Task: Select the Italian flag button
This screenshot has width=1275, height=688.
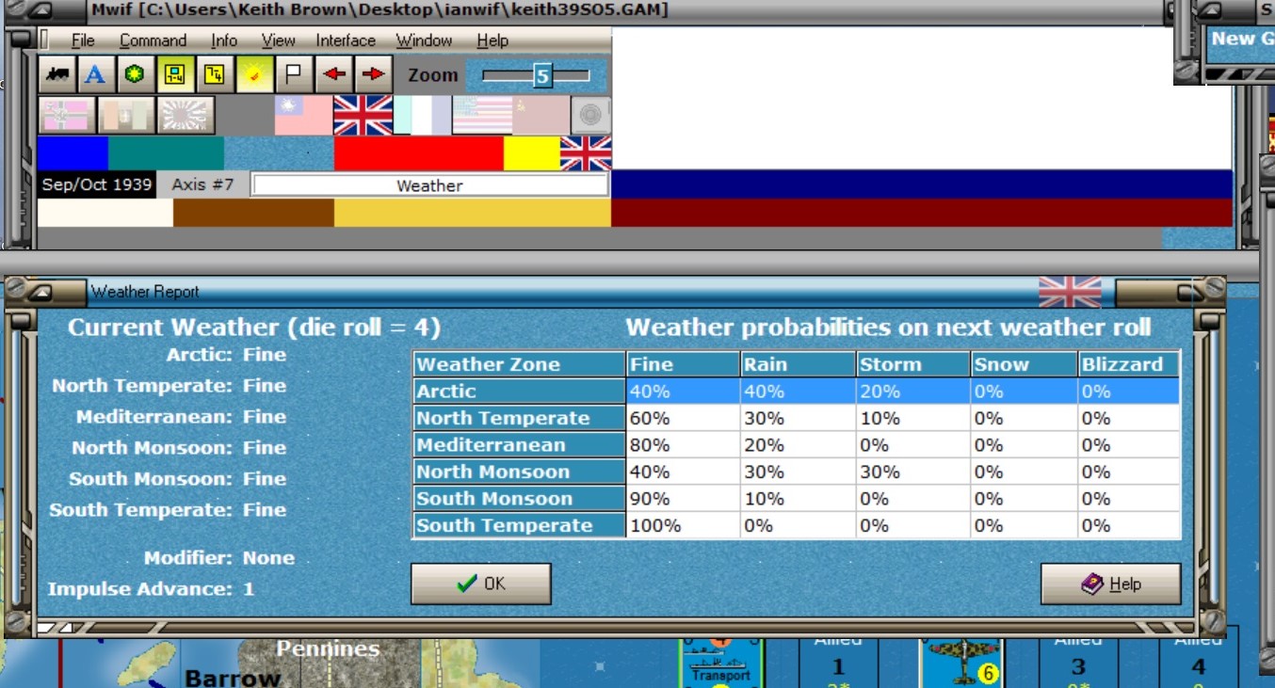Action: pyautogui.click(x=126, y=116)
